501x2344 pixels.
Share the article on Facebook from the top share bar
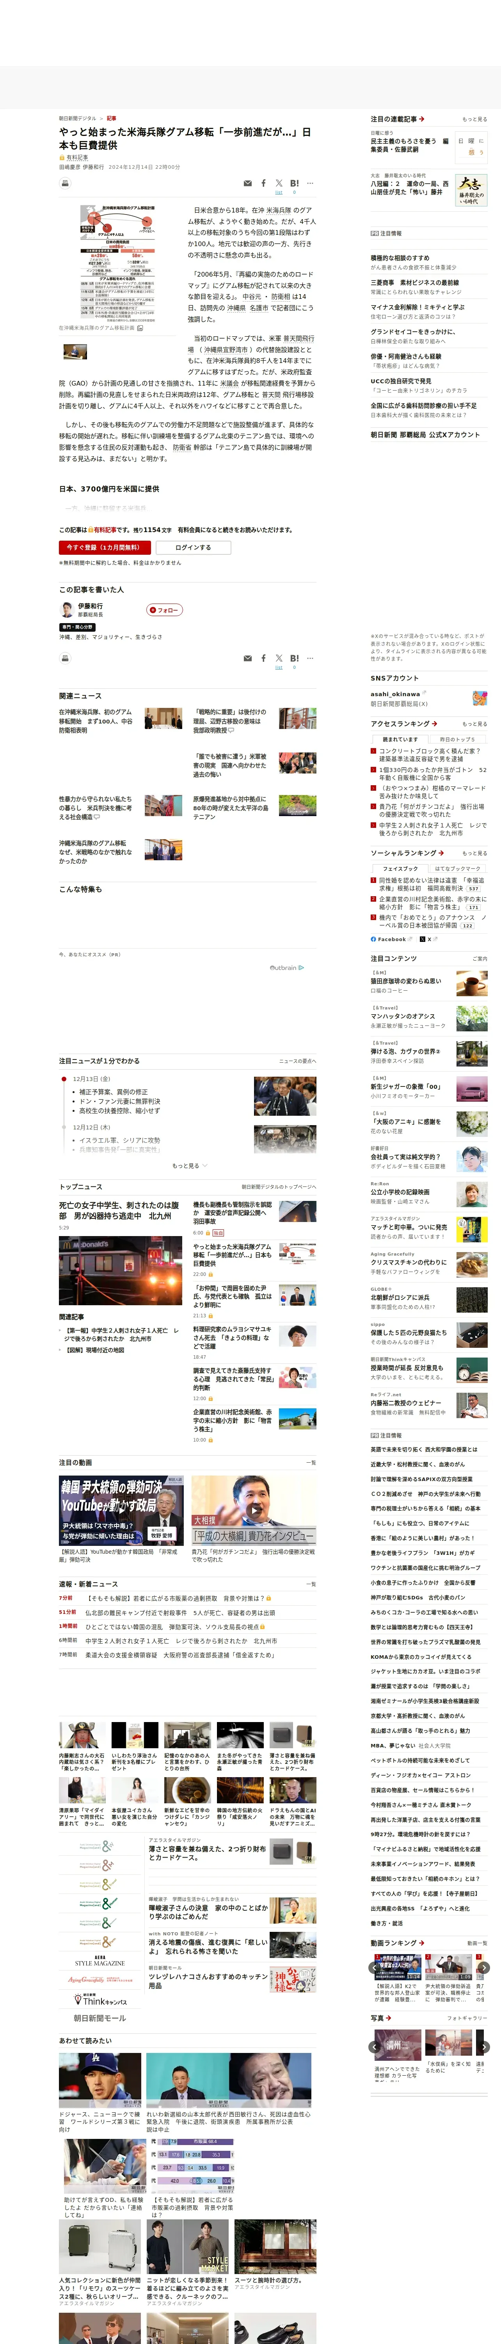coord(264,183)
